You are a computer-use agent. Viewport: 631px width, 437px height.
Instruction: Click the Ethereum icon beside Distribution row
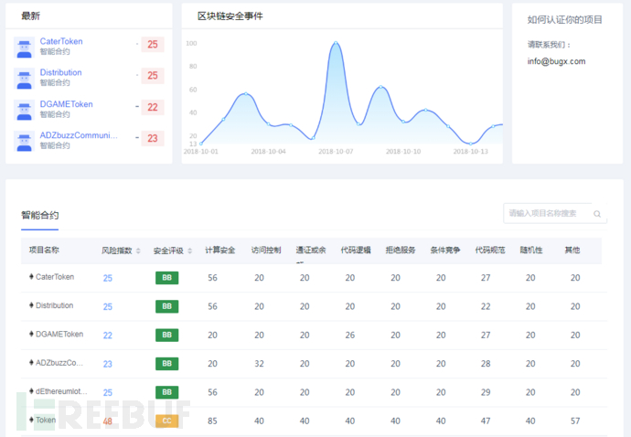pyautogui.click(x=31, y=305)
